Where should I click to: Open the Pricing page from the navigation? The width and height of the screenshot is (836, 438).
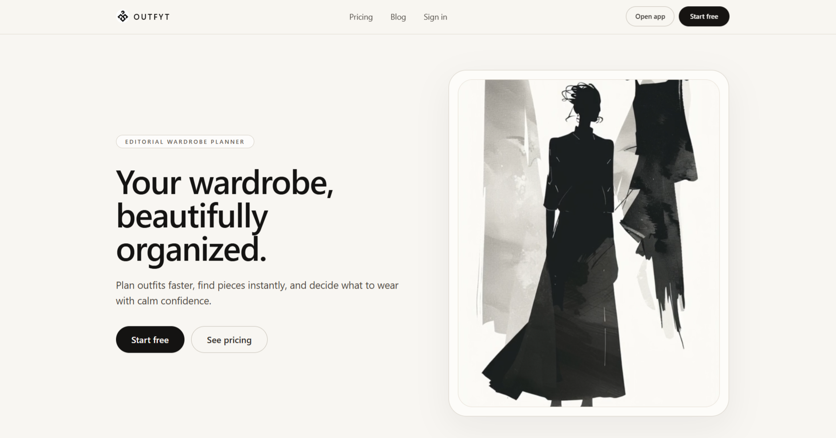pos(361,16)
